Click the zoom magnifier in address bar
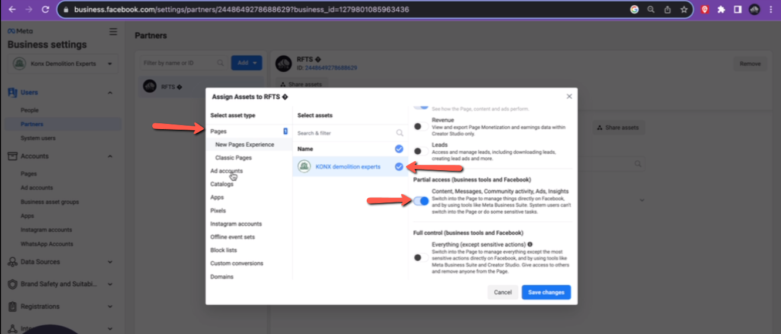The width and height of the screenshot is (781, 334). pyautogui.click(x=651, y=9)
